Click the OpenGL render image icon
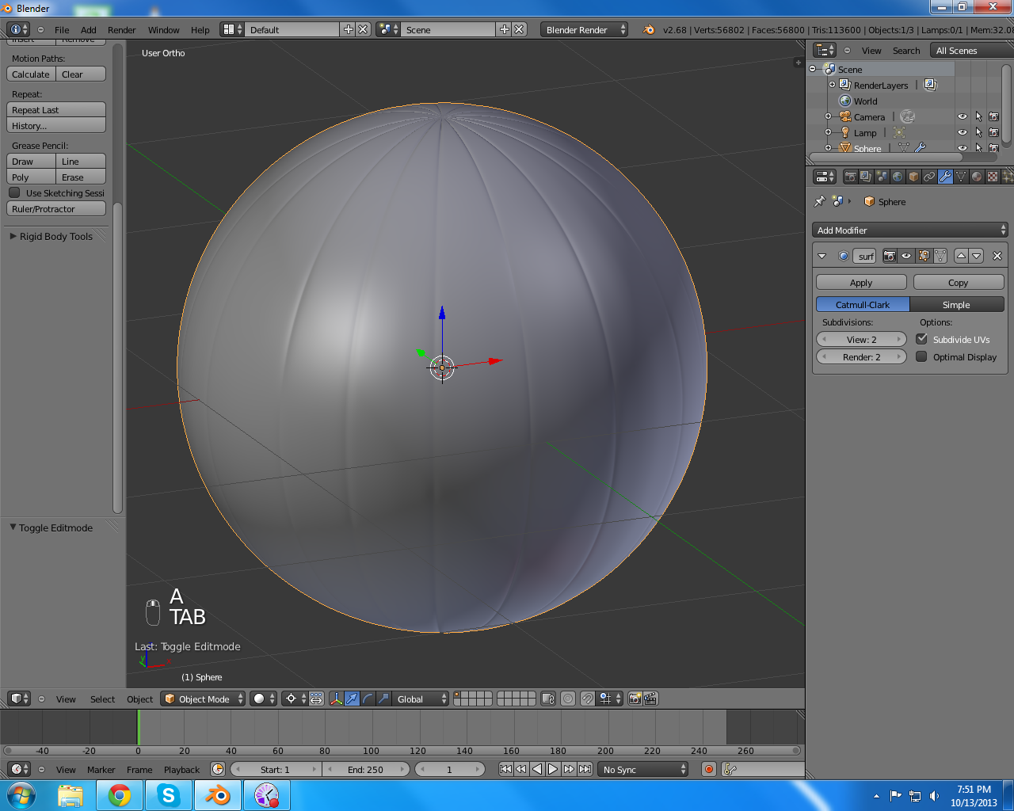 tap(635, 699)
